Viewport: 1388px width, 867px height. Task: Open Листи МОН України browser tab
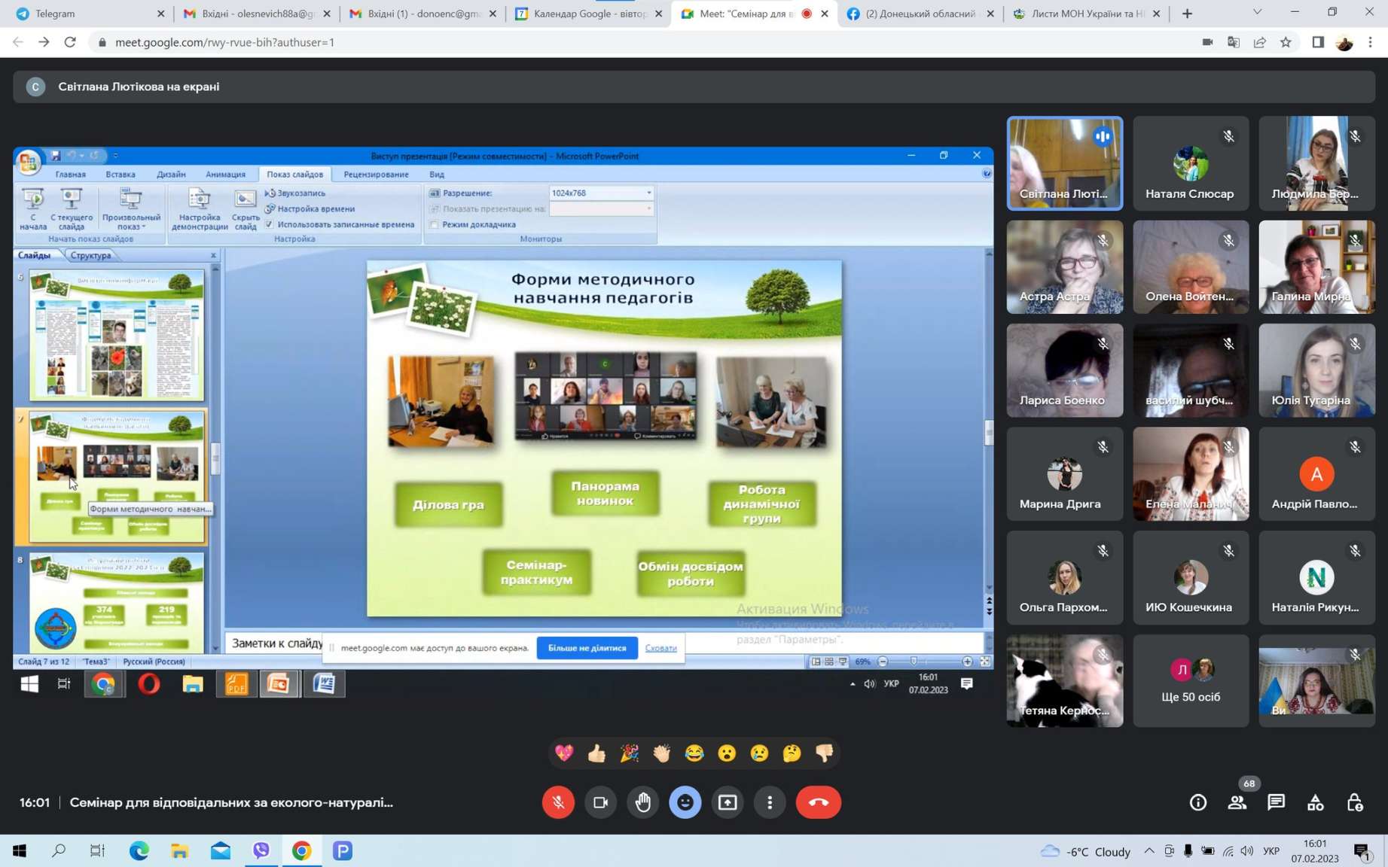[x=1086, y=14]
